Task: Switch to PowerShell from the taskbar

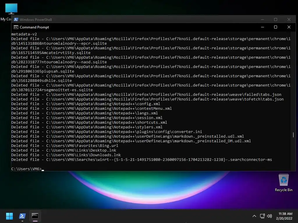Action: pos(22,216)
